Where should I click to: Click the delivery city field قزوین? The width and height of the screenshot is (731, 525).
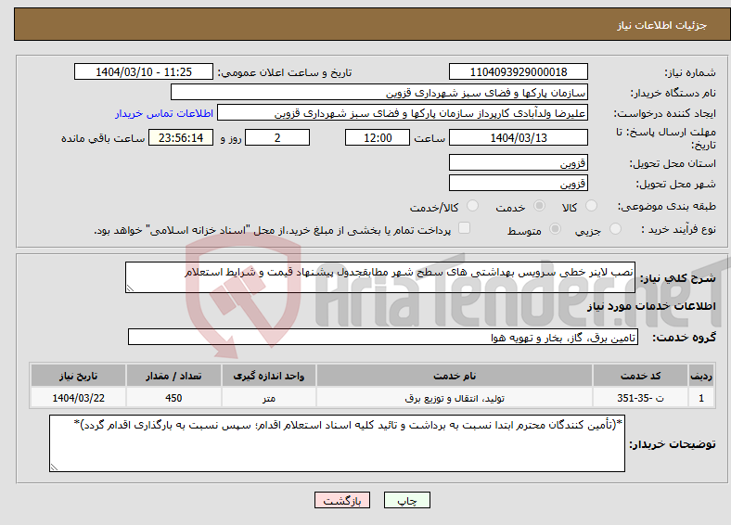[518, 183]
